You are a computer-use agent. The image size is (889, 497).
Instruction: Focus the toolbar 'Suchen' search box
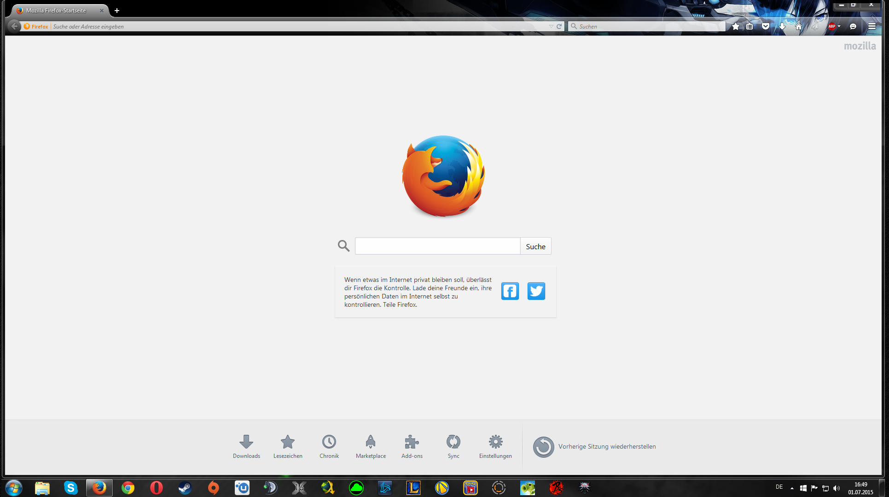(647, 27)
